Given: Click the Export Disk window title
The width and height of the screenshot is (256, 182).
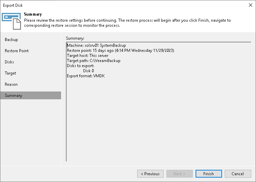Looking at the screenshot, I should coord(13,5).
